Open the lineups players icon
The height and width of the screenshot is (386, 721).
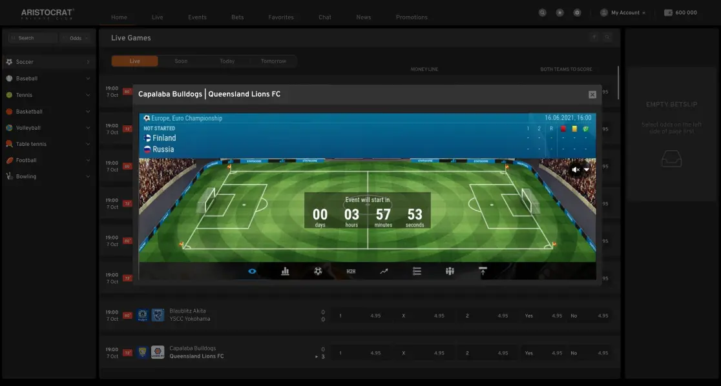coord(449,271)
